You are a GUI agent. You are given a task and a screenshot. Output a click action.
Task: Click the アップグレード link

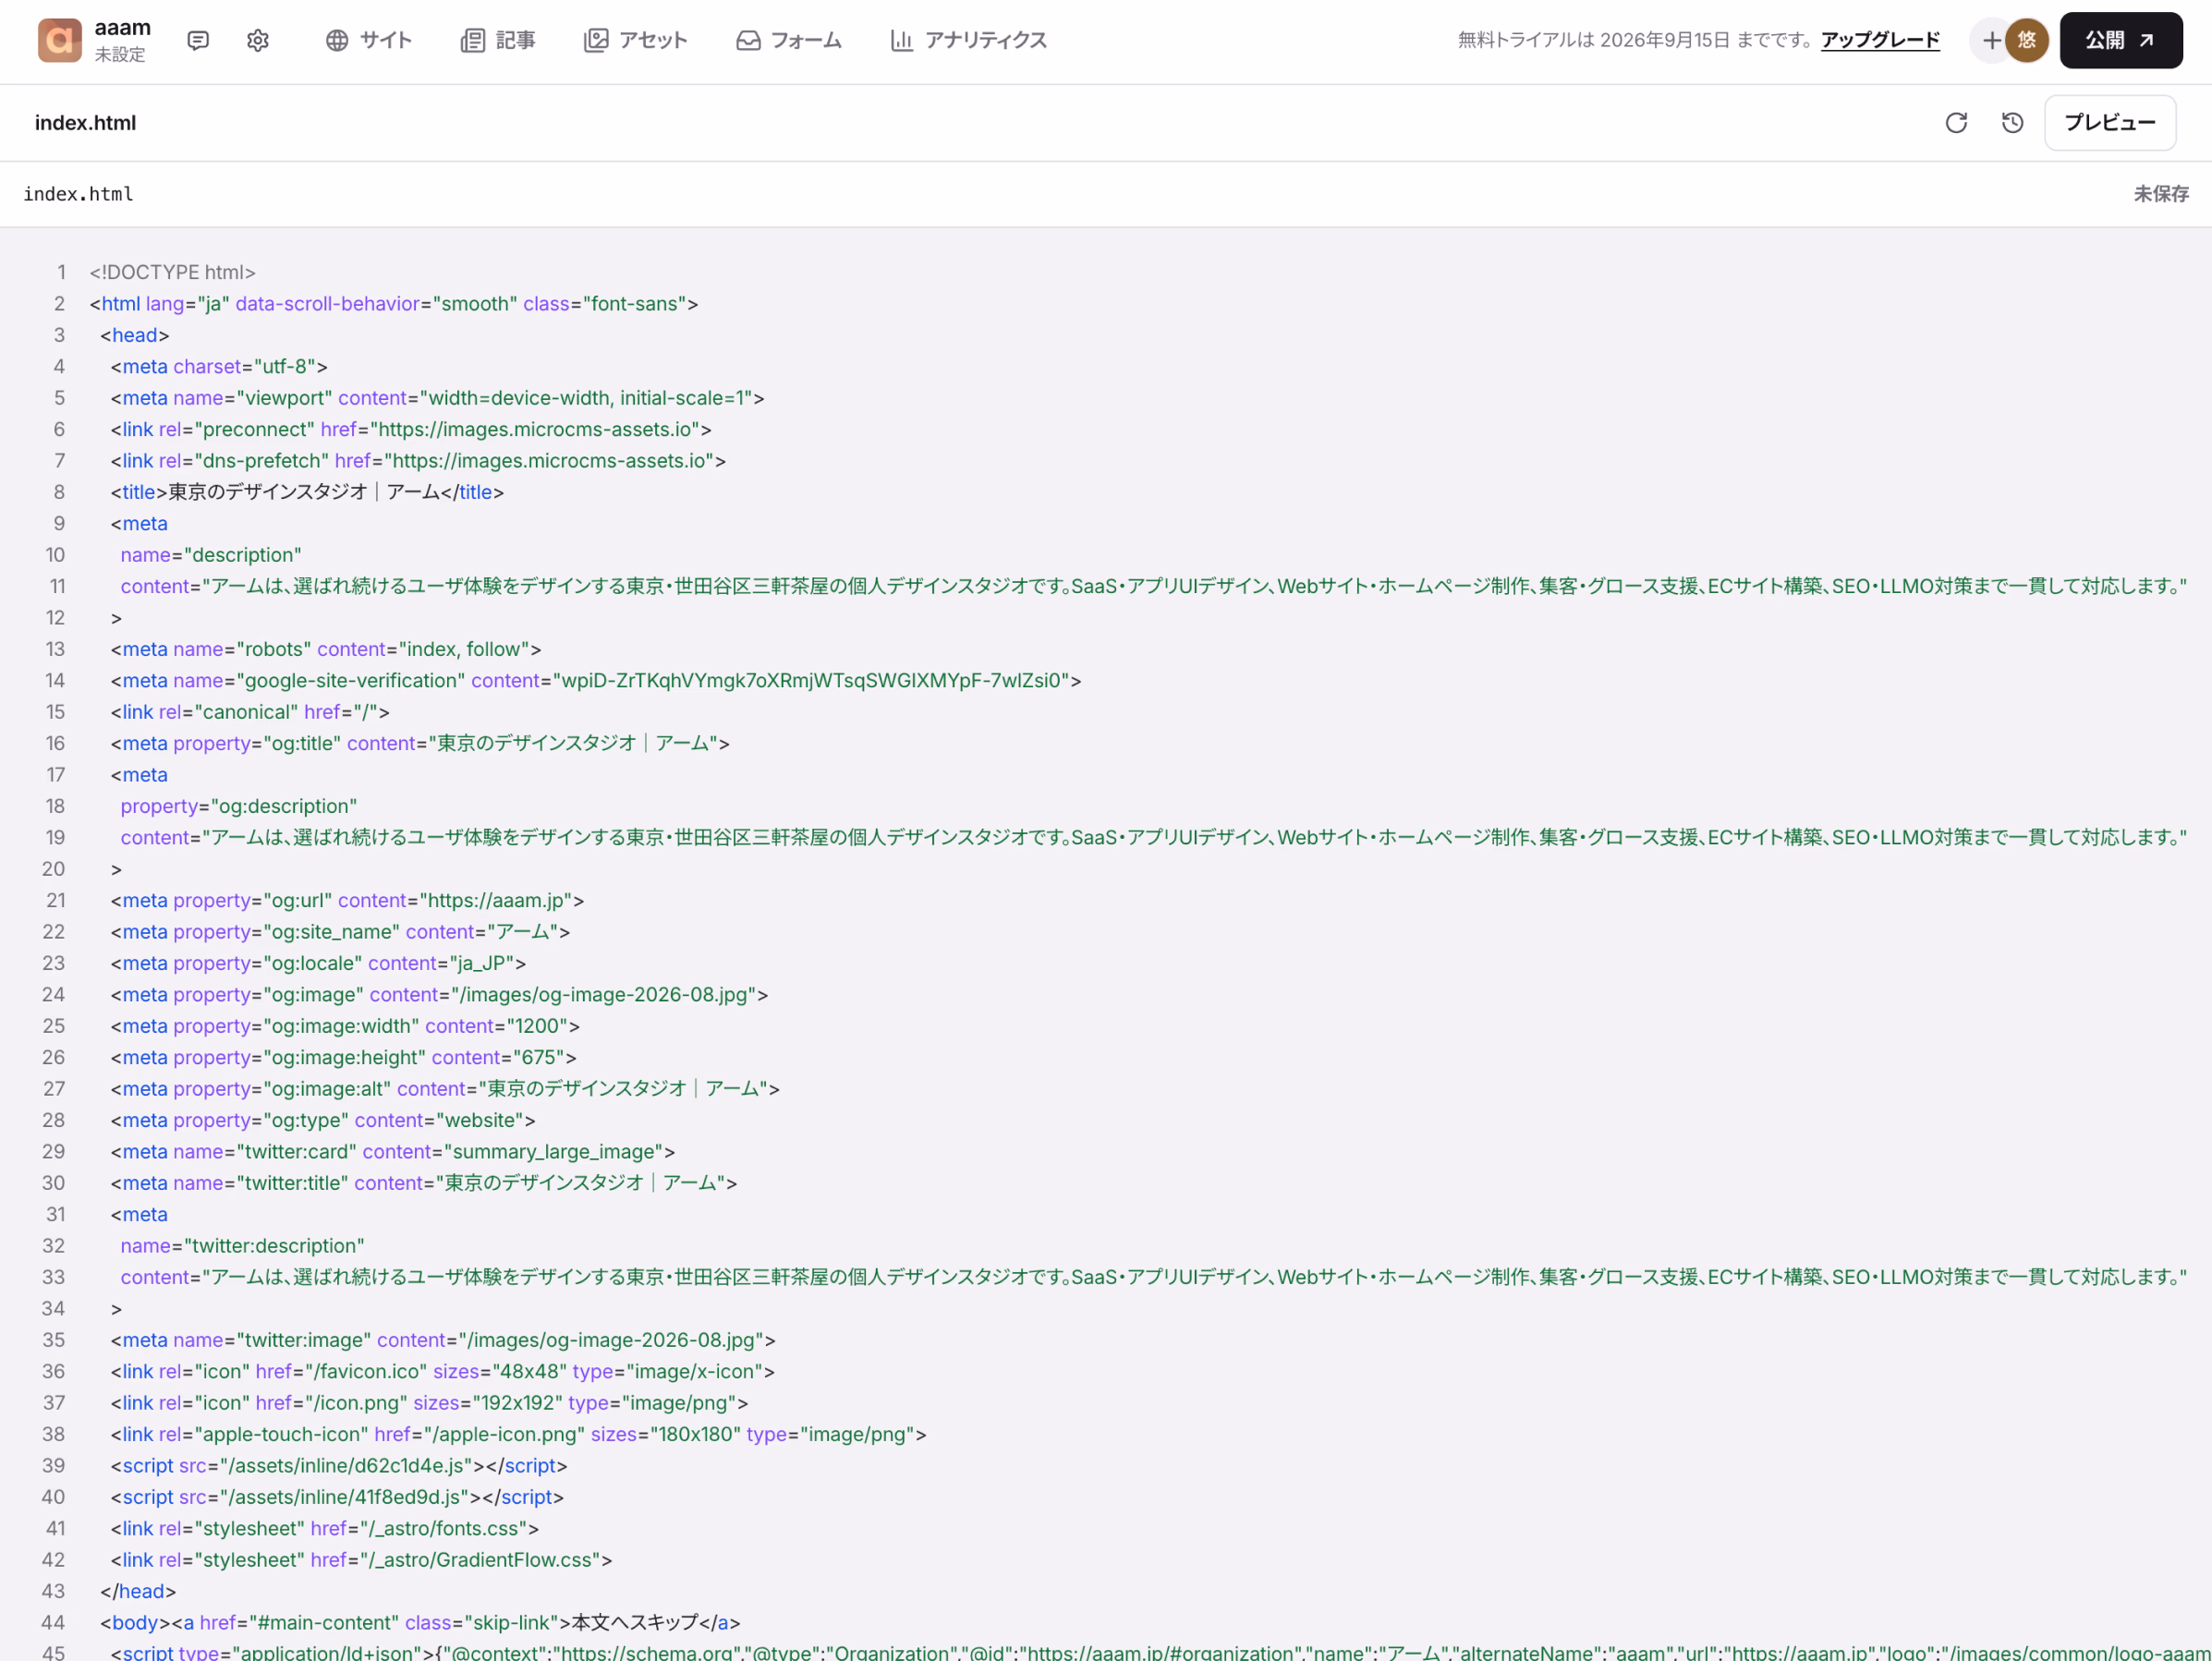[1880, 40]
